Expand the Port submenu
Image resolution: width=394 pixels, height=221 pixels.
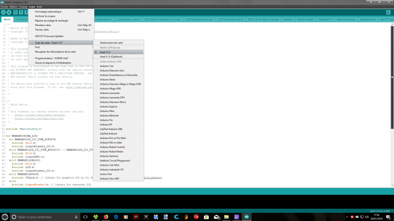point(61,47)
